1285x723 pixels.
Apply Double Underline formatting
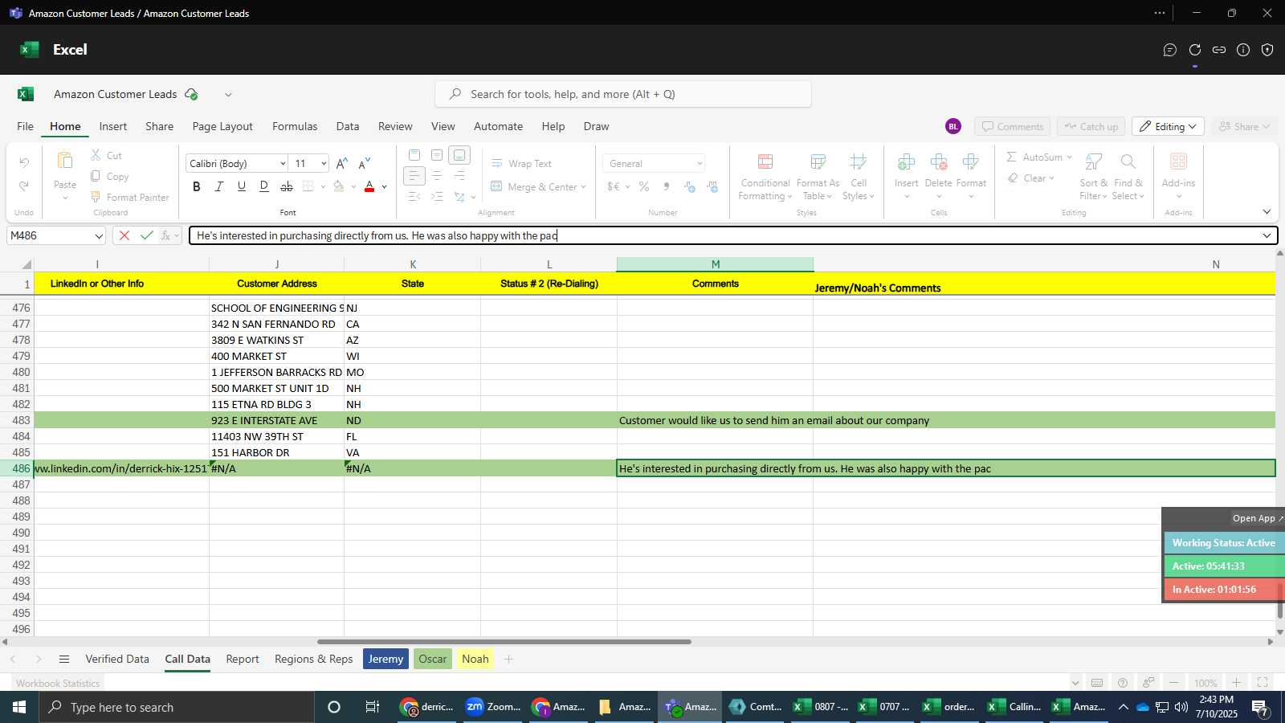pyautogui.click(x=264, y=186)
